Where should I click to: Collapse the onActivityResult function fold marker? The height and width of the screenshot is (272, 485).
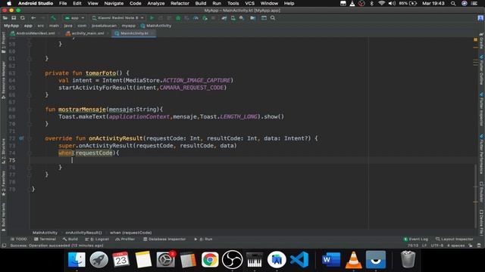[x=30, y=138]
